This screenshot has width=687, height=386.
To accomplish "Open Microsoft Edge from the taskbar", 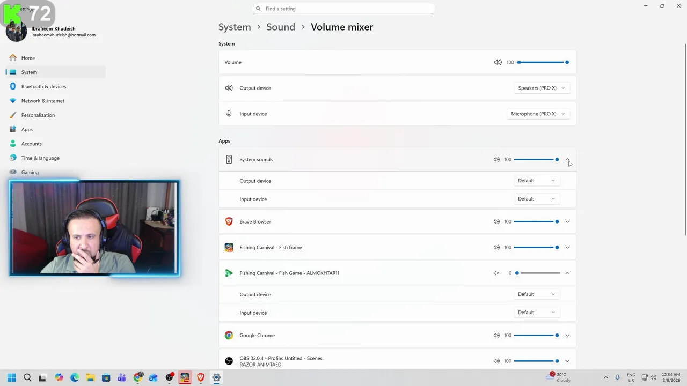I will click(x=75, y=377).
